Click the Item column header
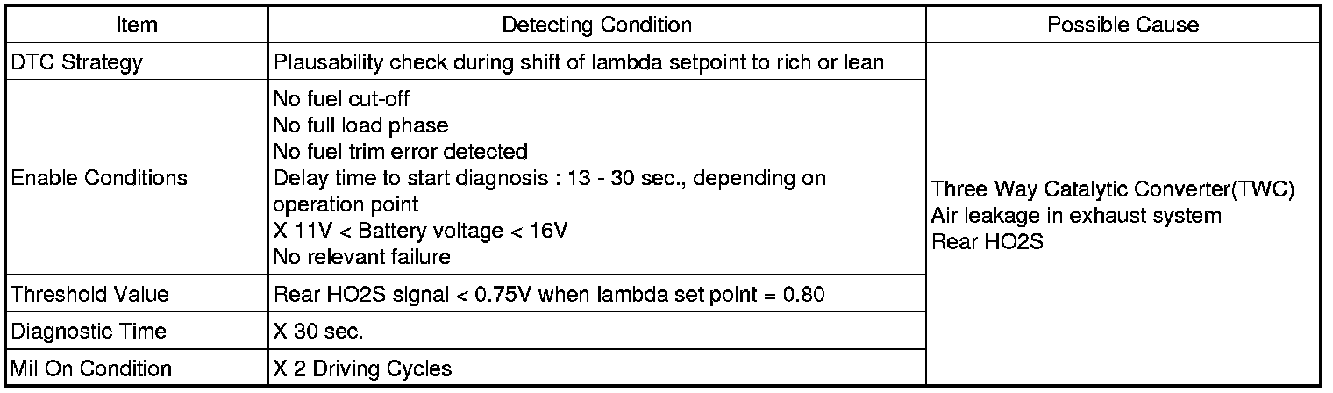The width and height of the screenshot is (1333, 393). (137, 25)
